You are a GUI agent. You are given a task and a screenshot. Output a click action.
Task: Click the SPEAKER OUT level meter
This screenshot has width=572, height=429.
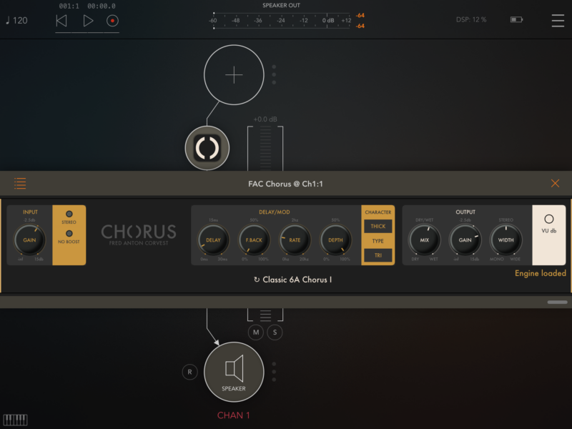click(x=281, y=21)
